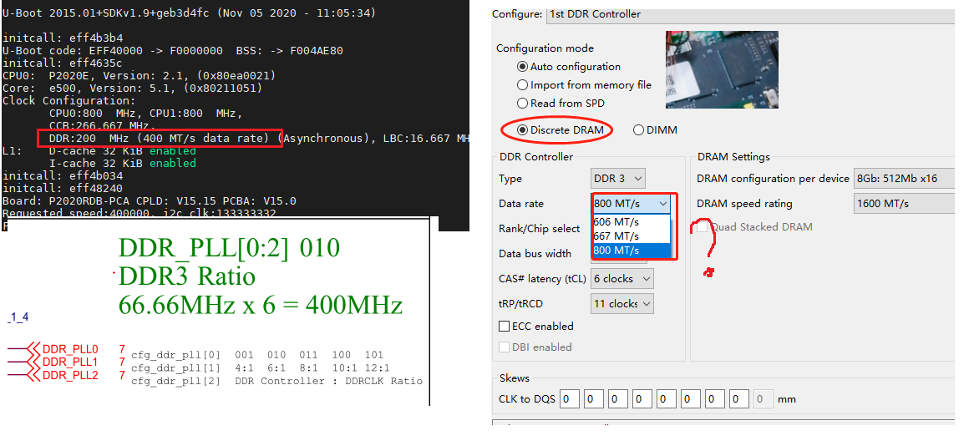Click the 'Skews' group label
This screenshot has height=446, width=969.
tap(515, 378)
